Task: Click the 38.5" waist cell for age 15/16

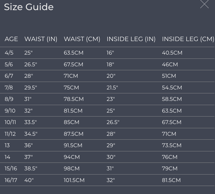Action: tap(31, 169)
